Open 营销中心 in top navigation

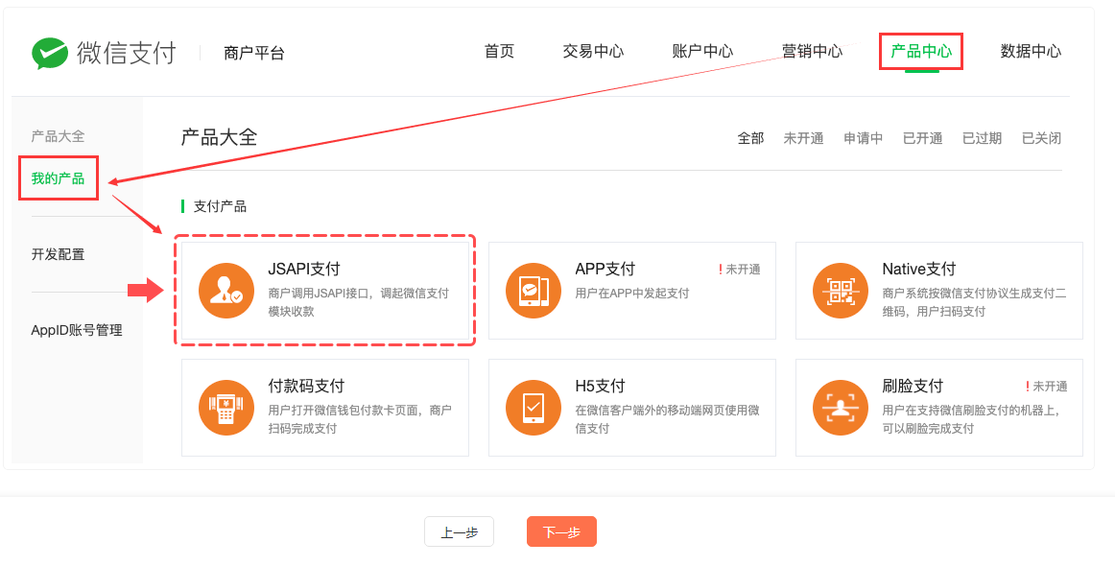pyautogui.click(x=812, y=51)
